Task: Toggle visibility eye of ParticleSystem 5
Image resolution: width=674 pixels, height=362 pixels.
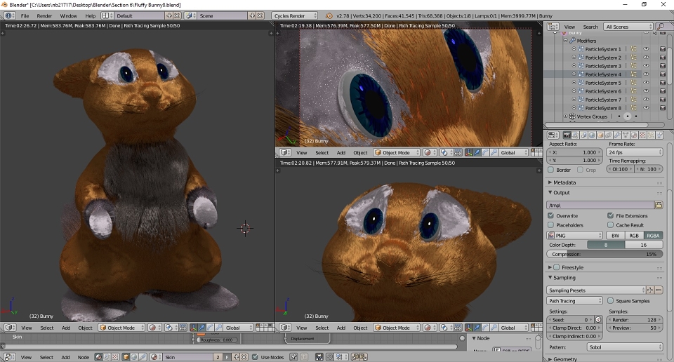Action: (x=646, y=83)
